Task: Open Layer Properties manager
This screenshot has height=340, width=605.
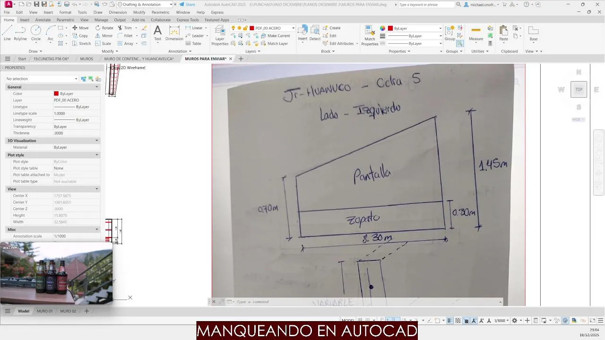Action: point(220,35)
